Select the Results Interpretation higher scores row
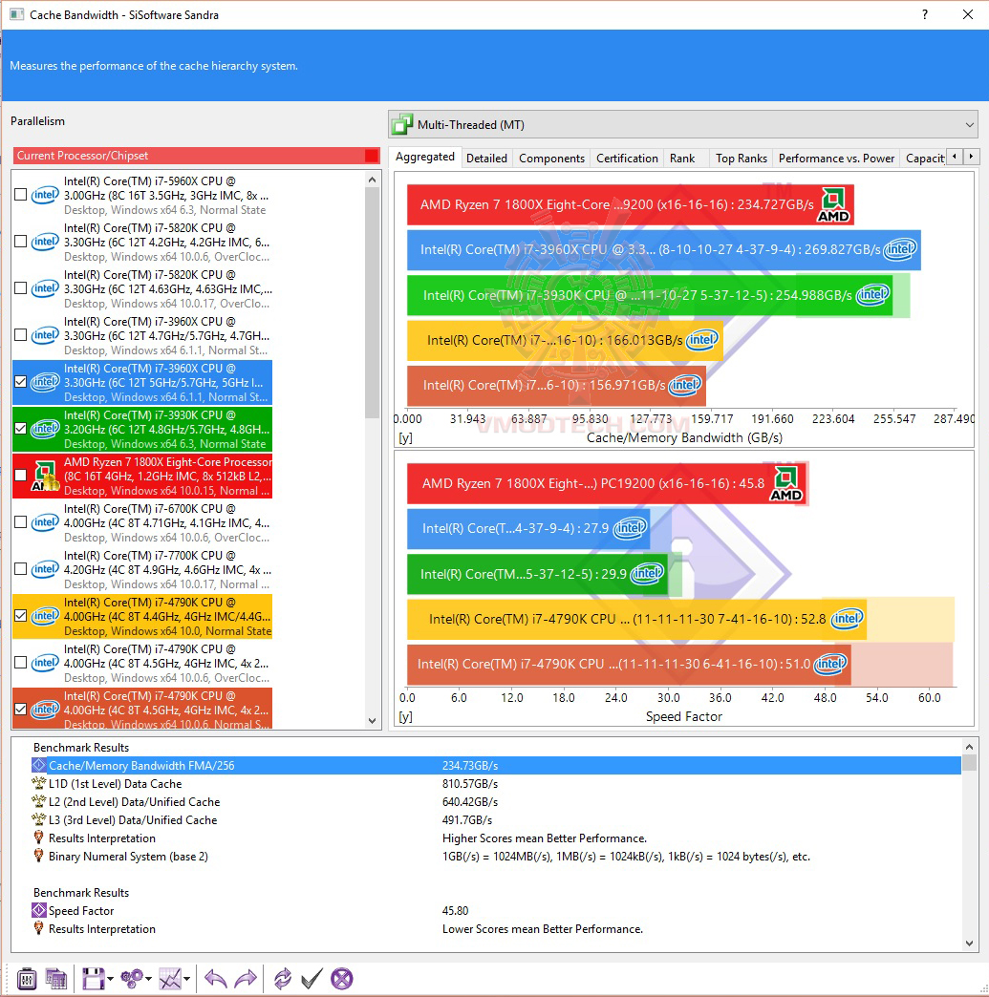 [x=496, y=838]
